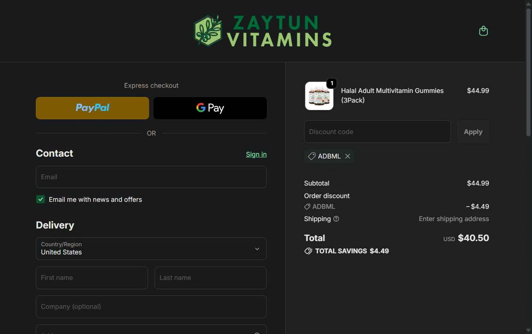Click the Halal Adult Multivitamin Gummies title
This screenshot has width=532, height=334.
[392, 96]
